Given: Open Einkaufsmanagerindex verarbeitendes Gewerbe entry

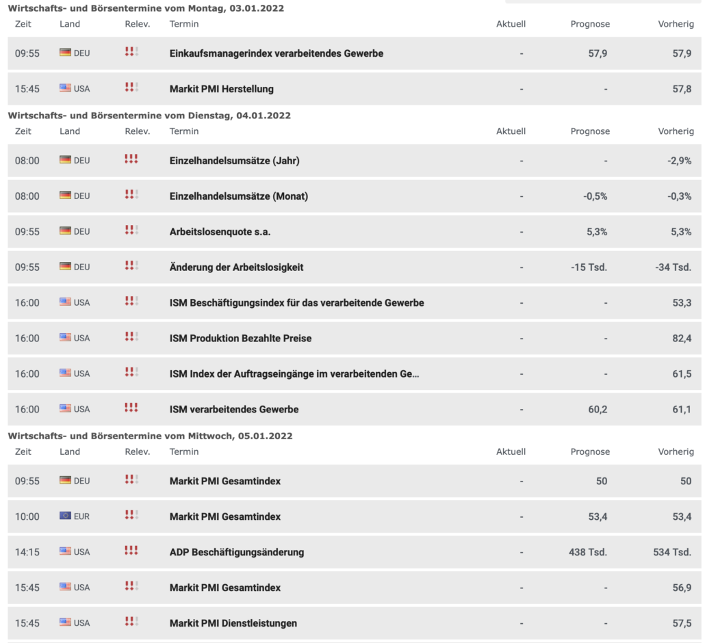Looking at the screenshot, I should point(277,53).
